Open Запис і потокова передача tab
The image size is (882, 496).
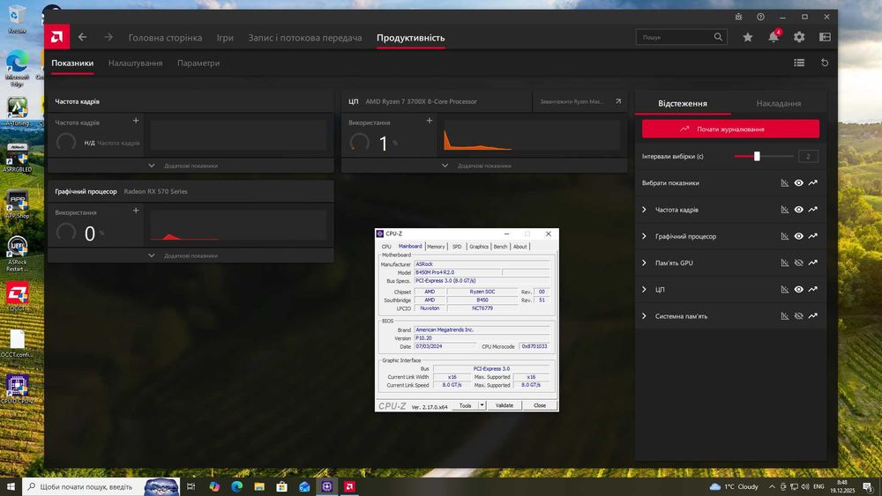coord(305,38)
